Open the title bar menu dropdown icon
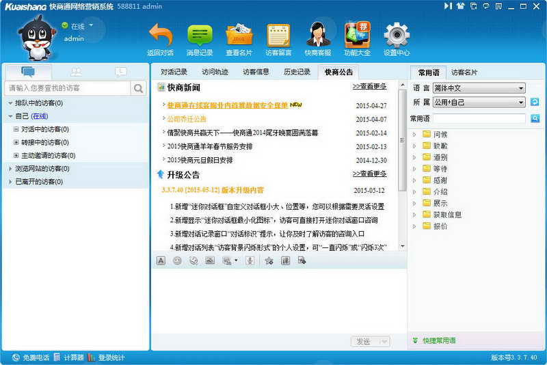The height and width of the screenshot is (365, 547). [498, 6]
